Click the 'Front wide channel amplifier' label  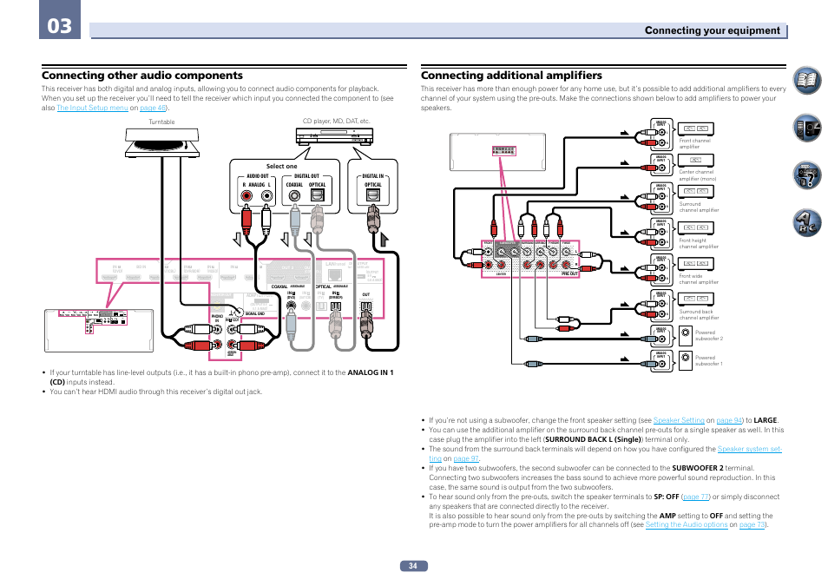point(699,279)
